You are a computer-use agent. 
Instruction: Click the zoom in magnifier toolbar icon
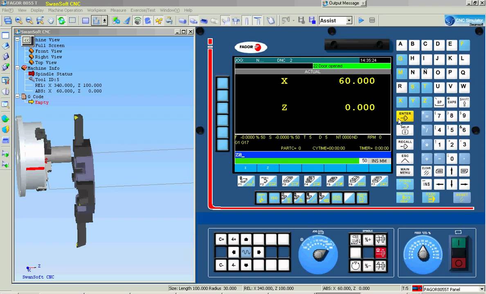click(x=19, y=20)
